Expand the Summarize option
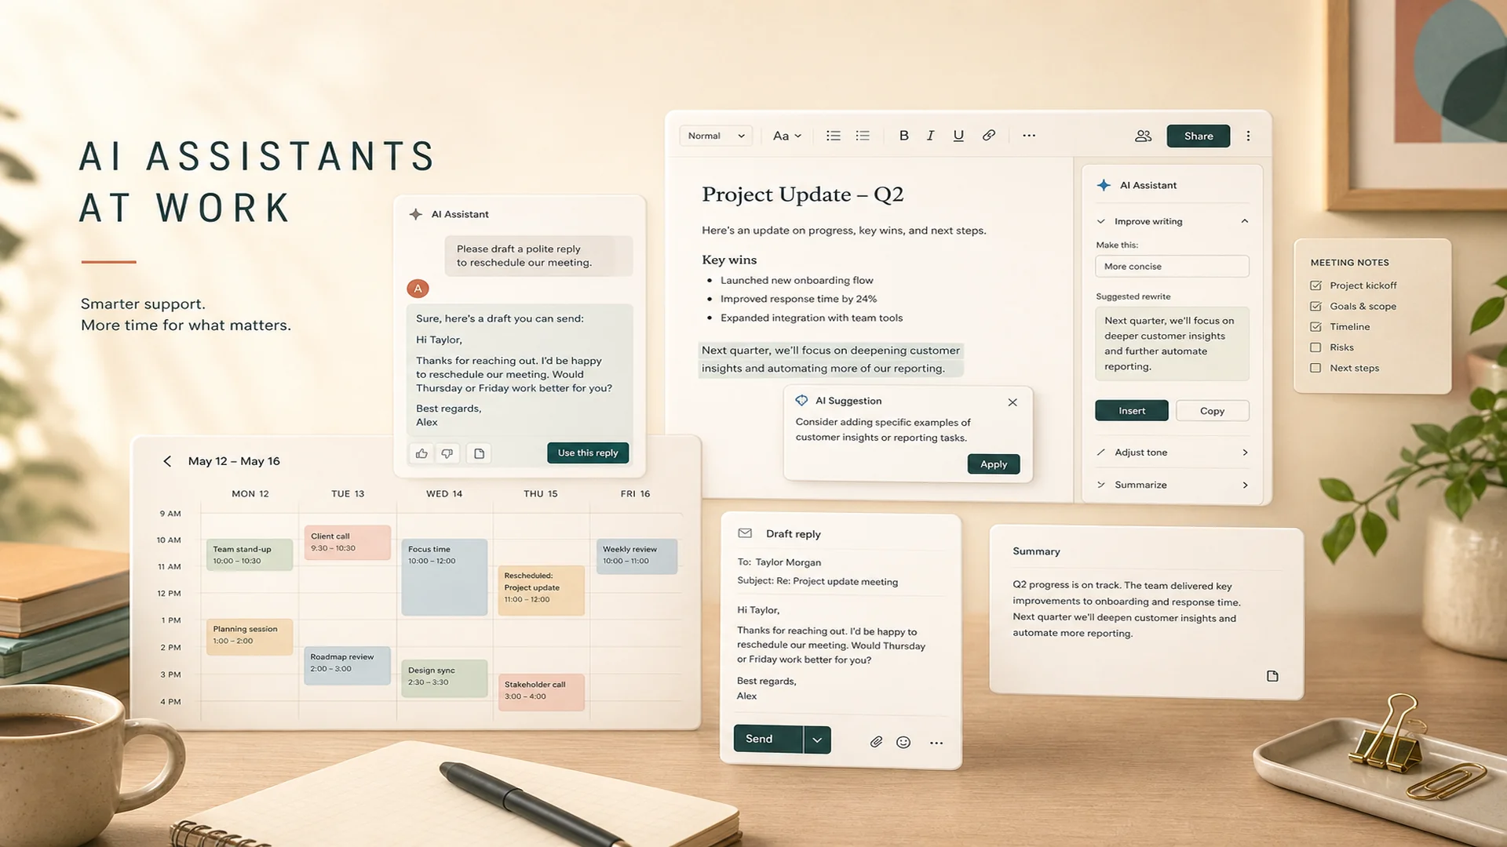This screenshot has width=1507, height=847. click(1245, 485)
